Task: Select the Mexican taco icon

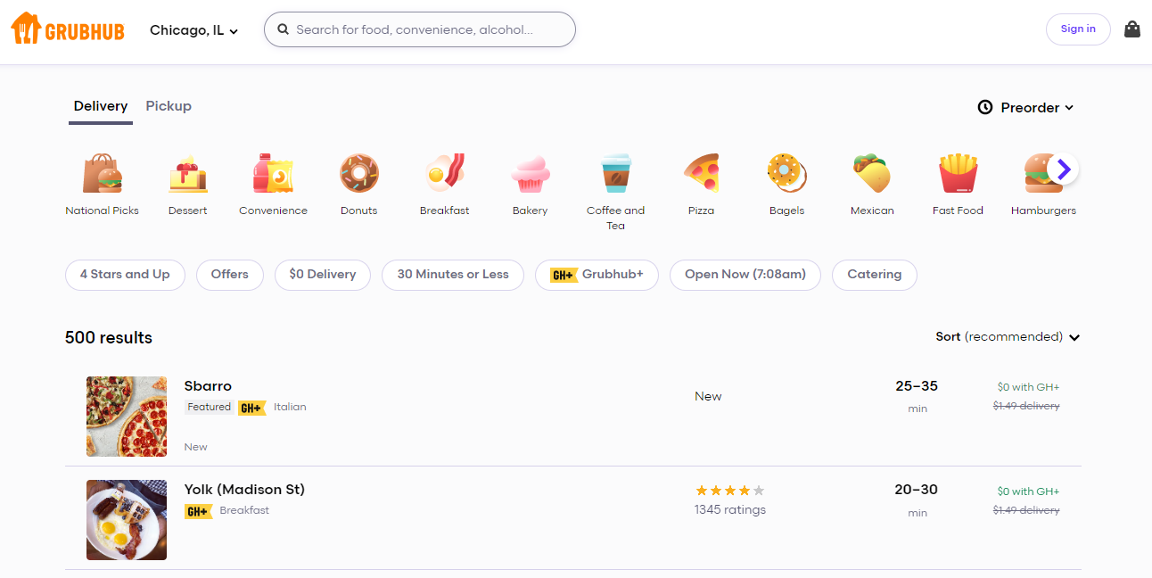Action: coord(872,173)
